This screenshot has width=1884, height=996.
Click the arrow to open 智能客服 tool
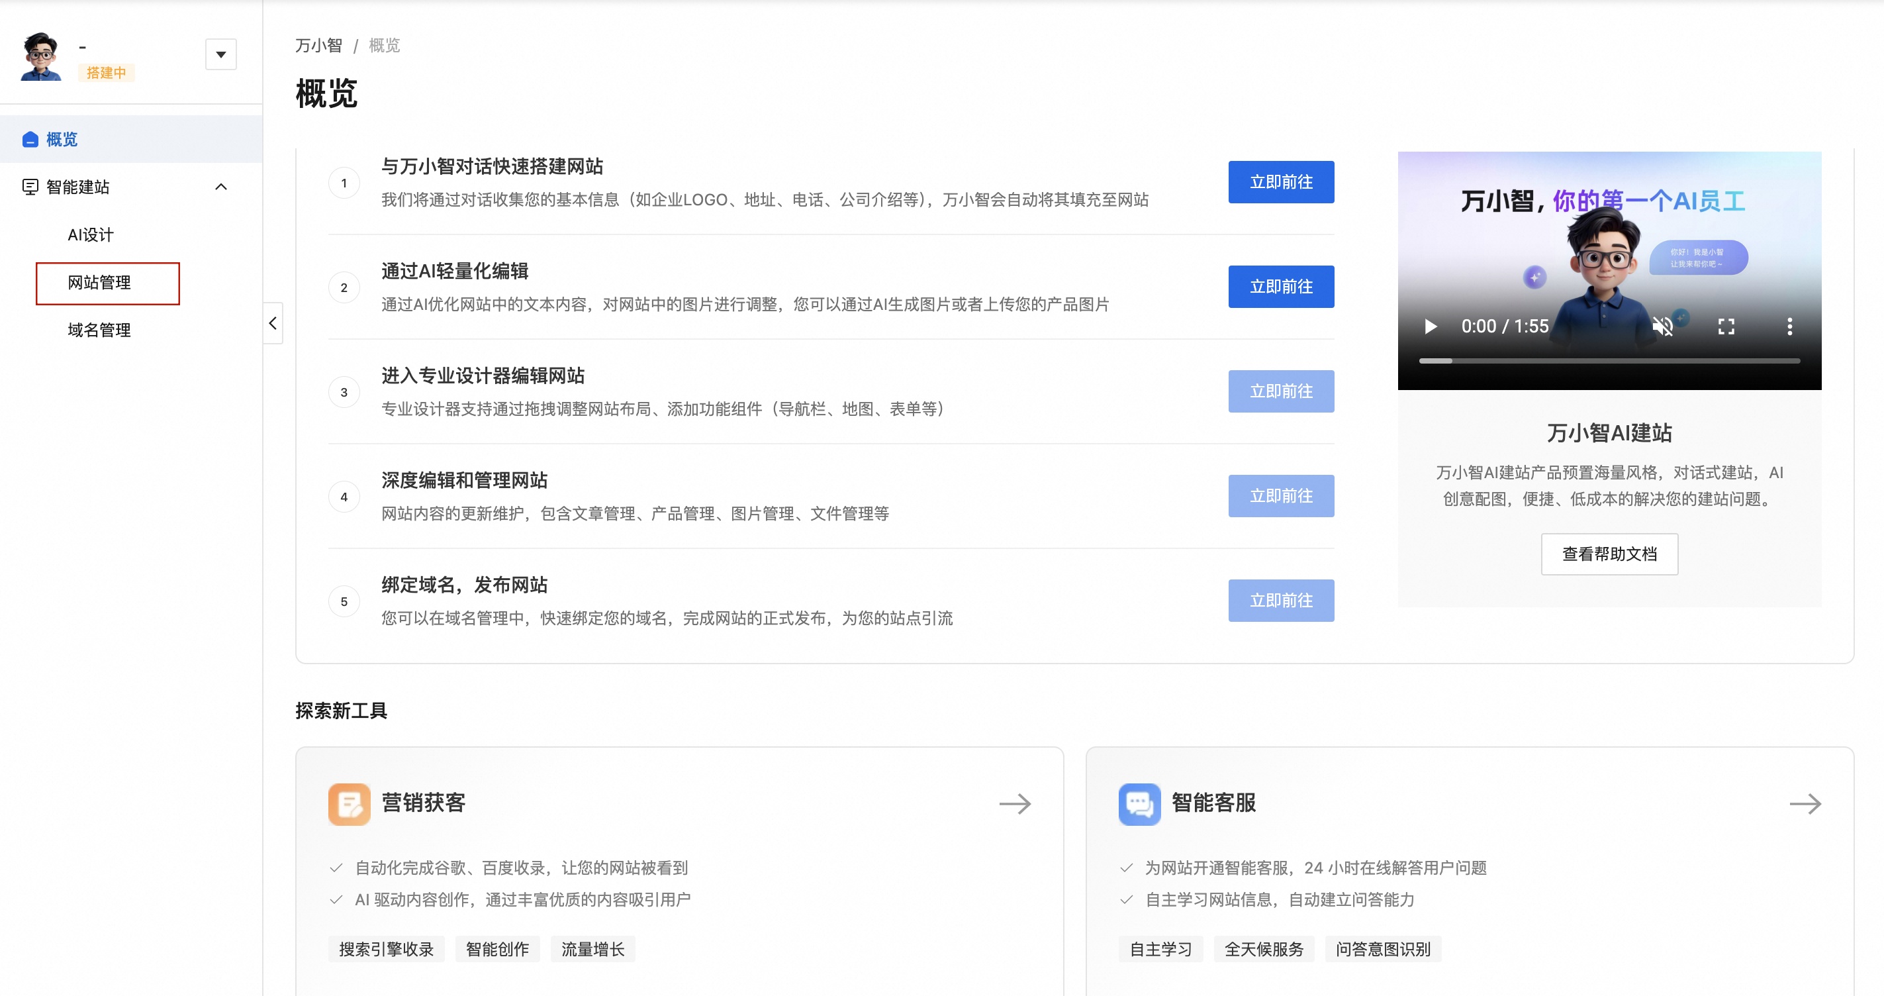pyautogui.click(x=1805, y=803)
